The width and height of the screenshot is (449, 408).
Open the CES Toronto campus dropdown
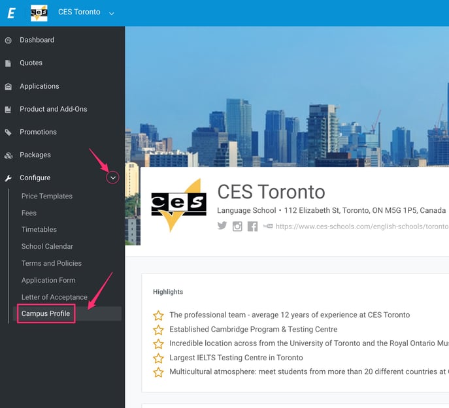(79, 12)
